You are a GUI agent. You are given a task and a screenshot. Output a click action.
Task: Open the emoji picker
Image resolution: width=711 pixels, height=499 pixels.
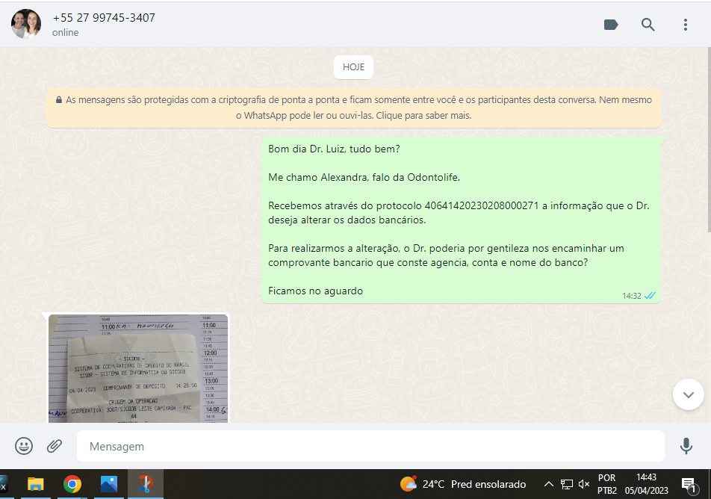point(24,446)
